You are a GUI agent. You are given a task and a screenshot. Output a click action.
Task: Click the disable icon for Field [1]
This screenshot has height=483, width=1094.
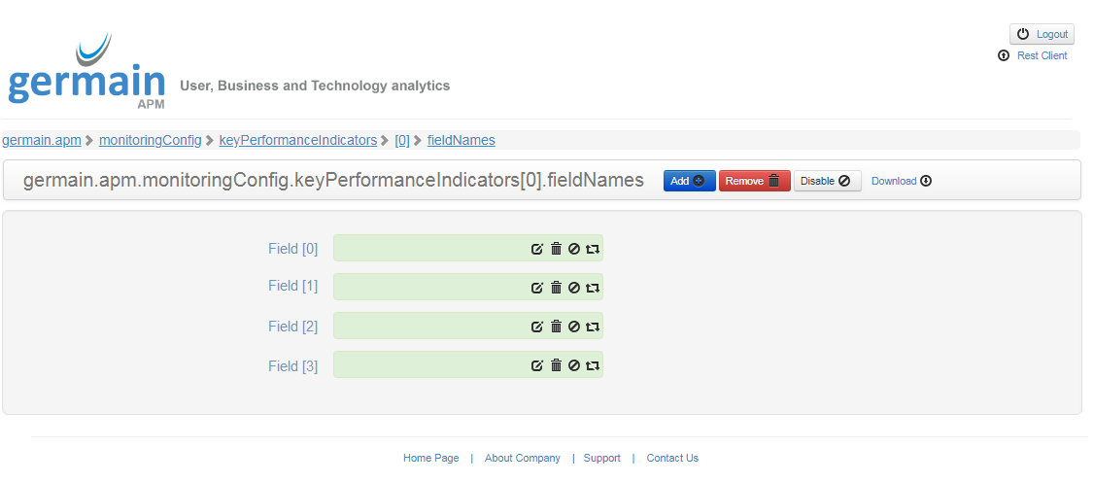574,288
